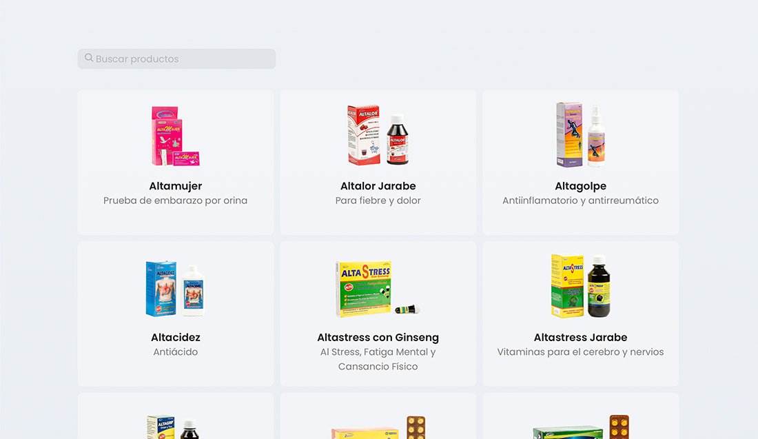Select the yellow box product card at bottom
The height and width of the screenshot is (439, 758).
tap(378, 416)
